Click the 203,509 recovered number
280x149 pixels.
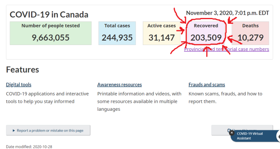(x=206, y=38)
